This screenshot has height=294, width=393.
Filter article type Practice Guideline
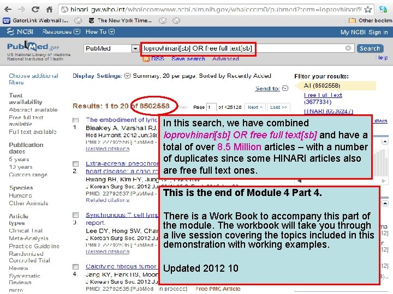(34, 246)
